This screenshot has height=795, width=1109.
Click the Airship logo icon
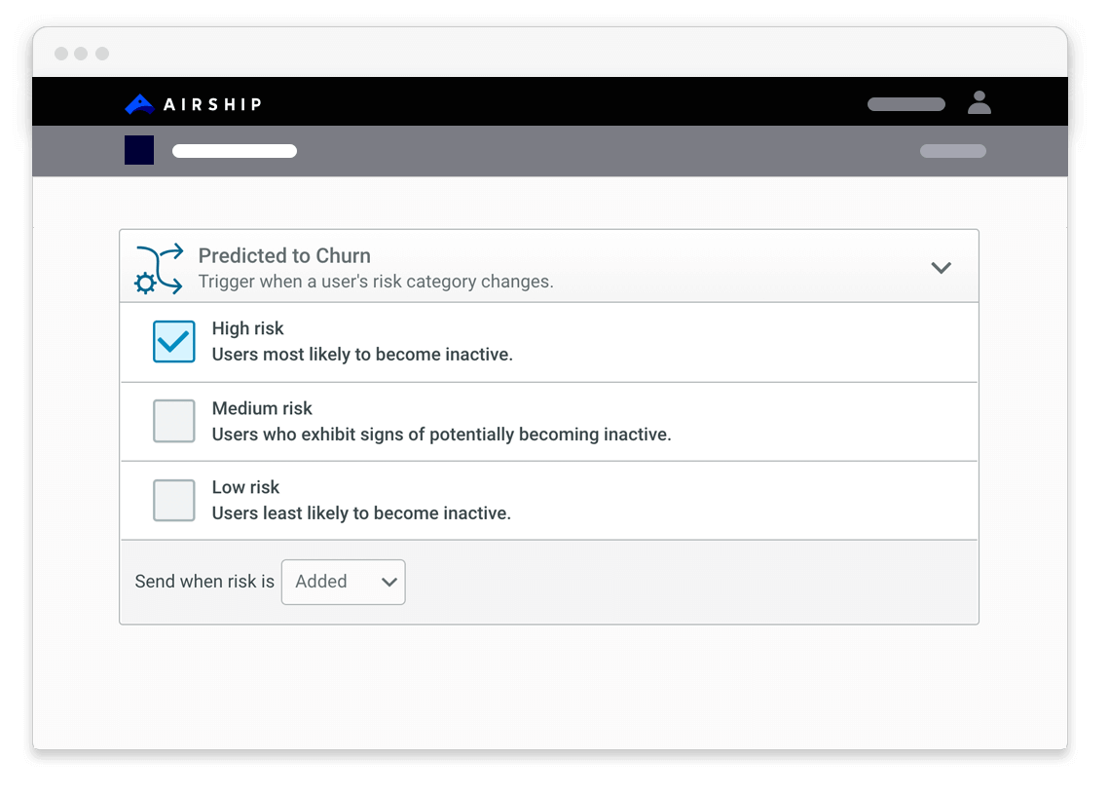click(139, 104)
